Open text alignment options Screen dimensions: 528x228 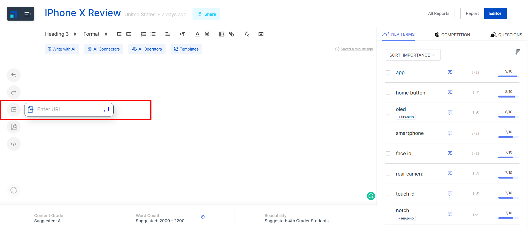(x=168, y=34)
